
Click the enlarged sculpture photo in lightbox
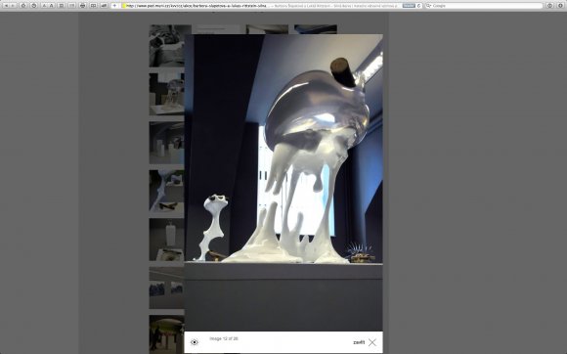[x=283, y=183]
